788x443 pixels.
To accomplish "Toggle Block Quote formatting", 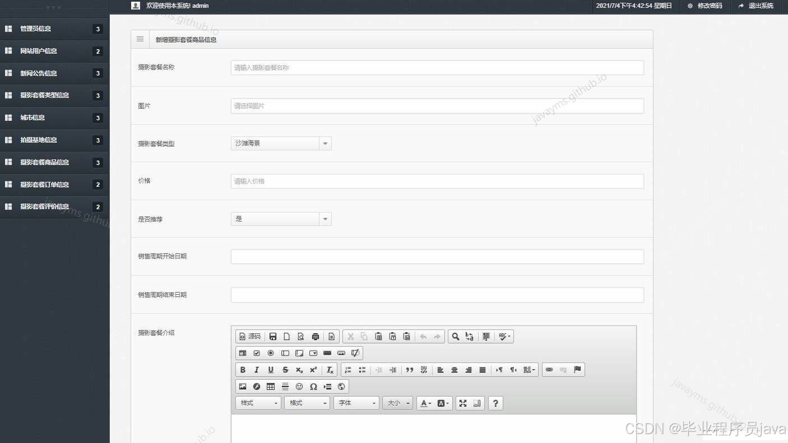I will click(x=410, y=370).
